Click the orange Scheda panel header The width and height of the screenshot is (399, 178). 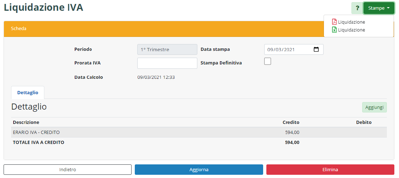[161, 29]
